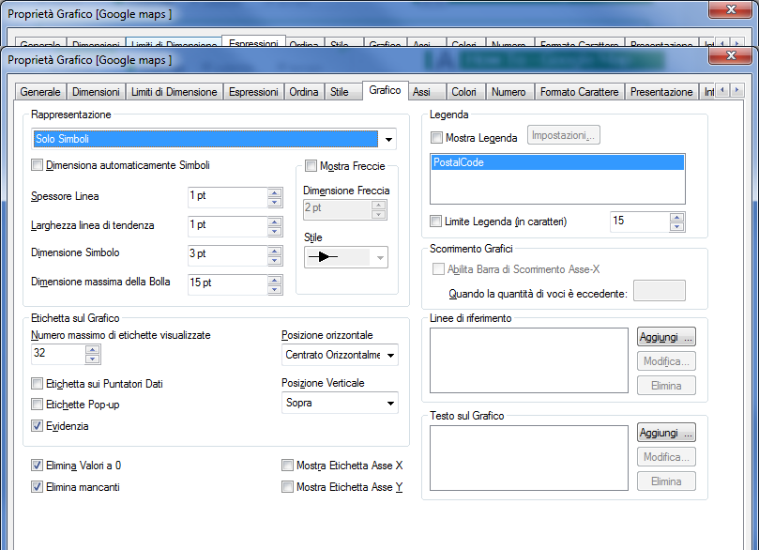Open Posizione Verticale Sopra dropdown
Screen dimensions: 759x550
click(390, 403)
